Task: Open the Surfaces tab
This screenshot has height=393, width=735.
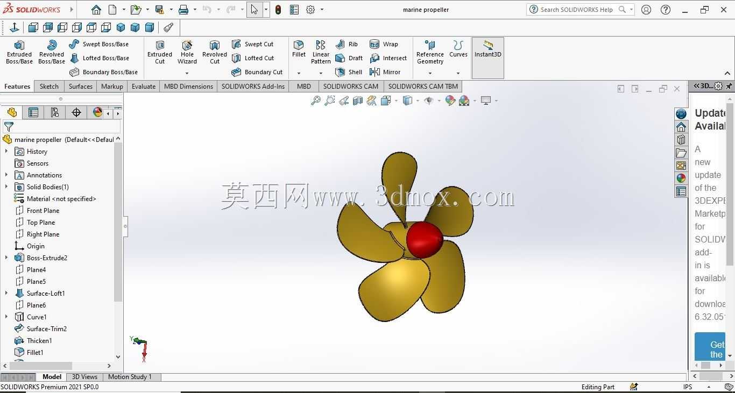Action: click(81, 87)
